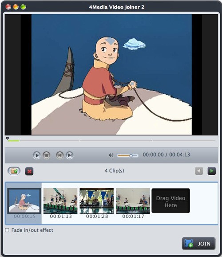Adjust the volume slider knob

131,156
